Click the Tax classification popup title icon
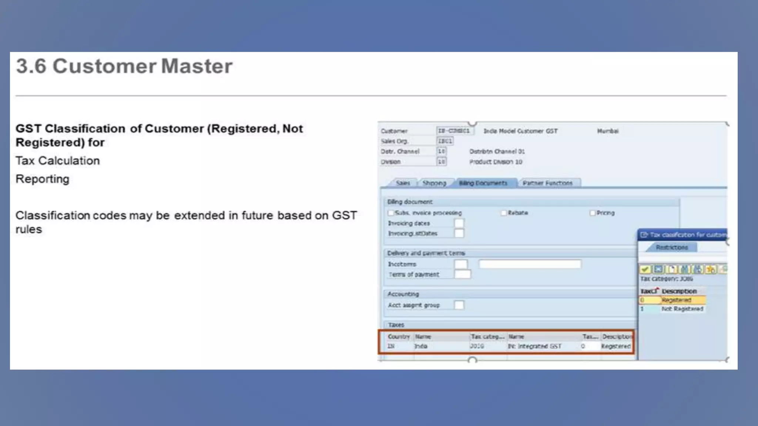This screenshot has height=426, width=758. 644,235
